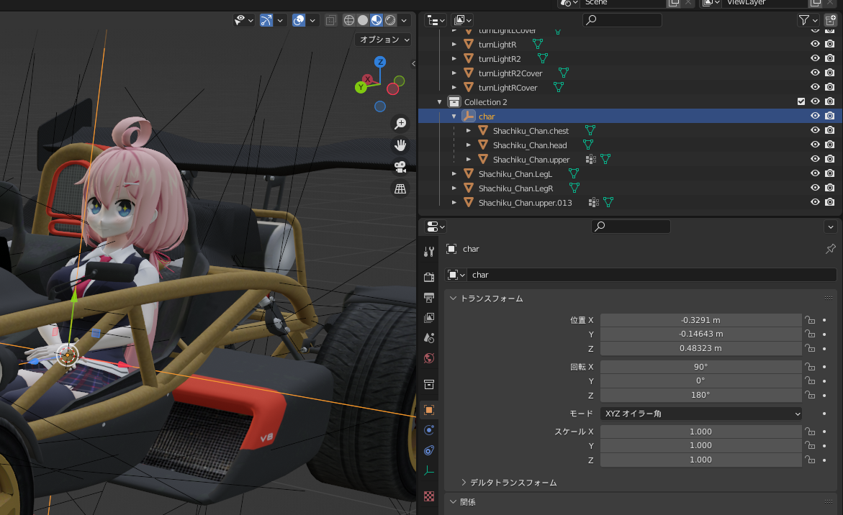Click the modifier icon beside Shachiku_Chan.upper

(x=591, y=159)
